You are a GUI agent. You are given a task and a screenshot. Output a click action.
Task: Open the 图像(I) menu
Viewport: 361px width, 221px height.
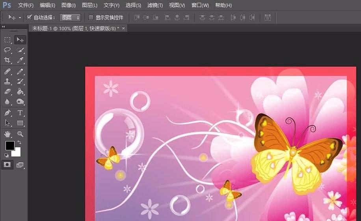click(69, 5)
